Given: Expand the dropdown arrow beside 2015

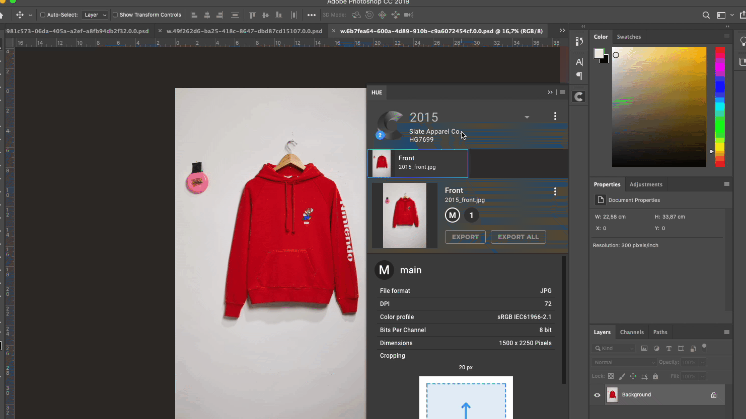Looking at the screenshot, I should pyautogui.click(x=527, y=117).
